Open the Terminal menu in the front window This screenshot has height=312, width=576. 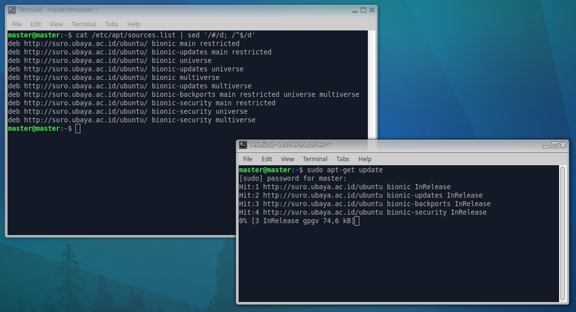coord(315,159)
